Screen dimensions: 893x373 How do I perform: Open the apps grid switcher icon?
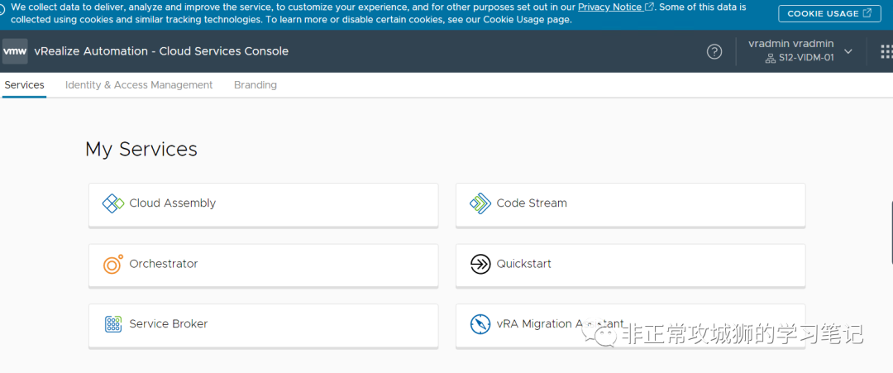coord(886,51)
